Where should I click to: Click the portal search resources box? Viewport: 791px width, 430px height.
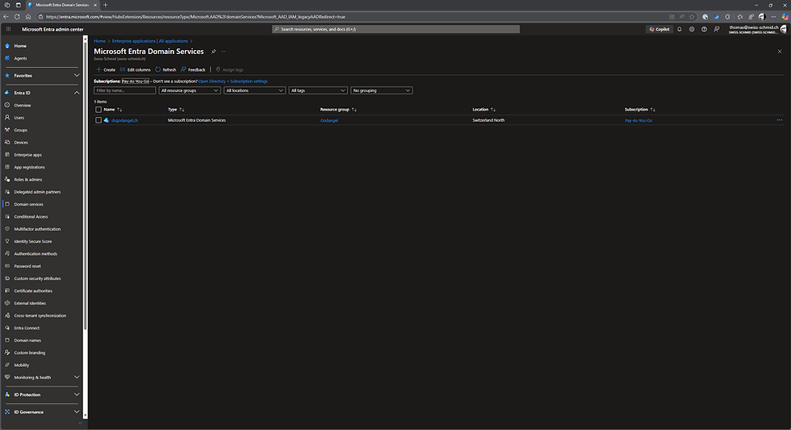pyautogui.click(x=395, y=29)
